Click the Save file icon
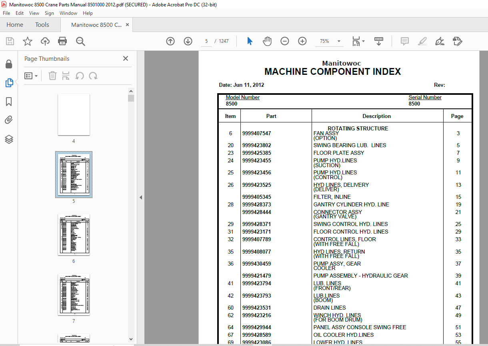This screenshot has width=488, height=346. pos(10,41)
